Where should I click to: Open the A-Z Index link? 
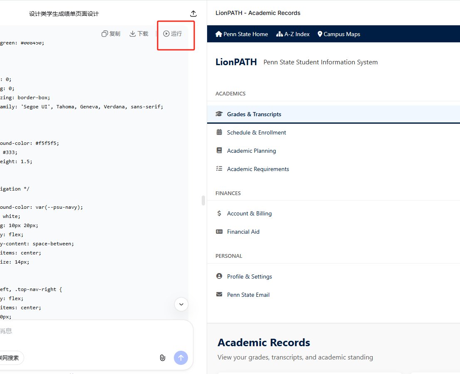293,34
